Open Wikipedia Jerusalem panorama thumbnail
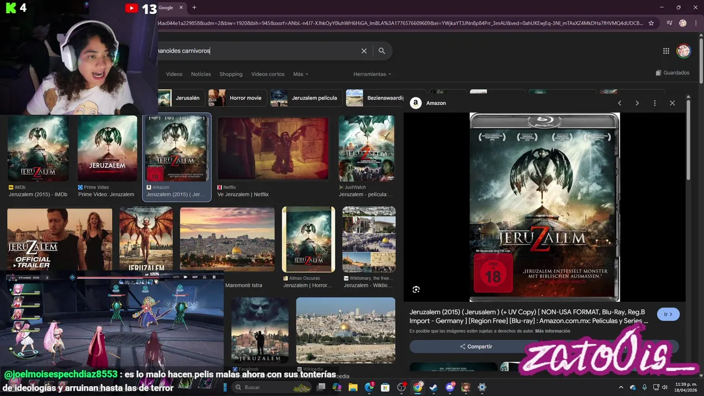704x396 pixels. tap(345, 330)
